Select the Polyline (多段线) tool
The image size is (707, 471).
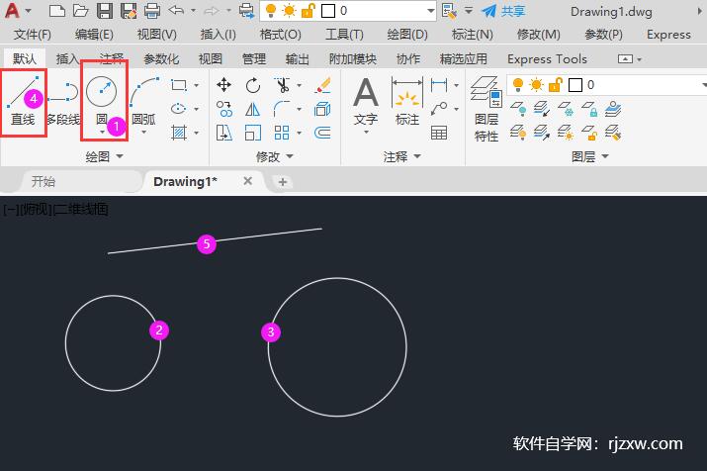[63, 102]
